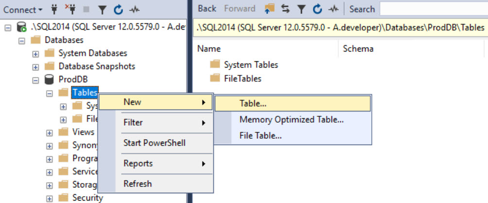Select the Databases folder in tree
The image size is (488, 203).
pos(64,40)
